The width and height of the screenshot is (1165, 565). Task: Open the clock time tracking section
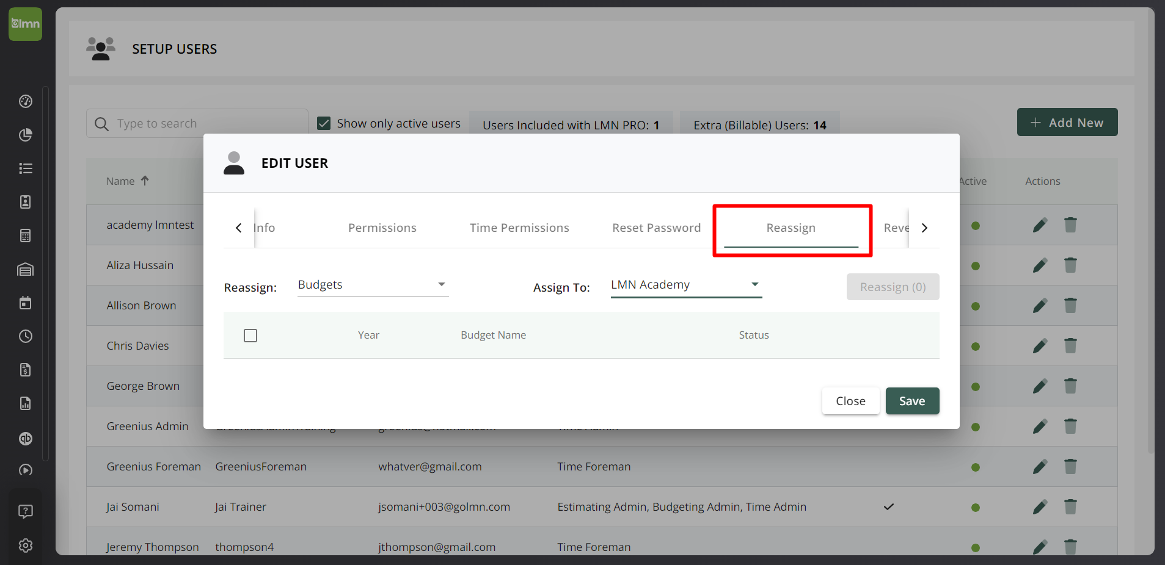click(x=24, y=336)
